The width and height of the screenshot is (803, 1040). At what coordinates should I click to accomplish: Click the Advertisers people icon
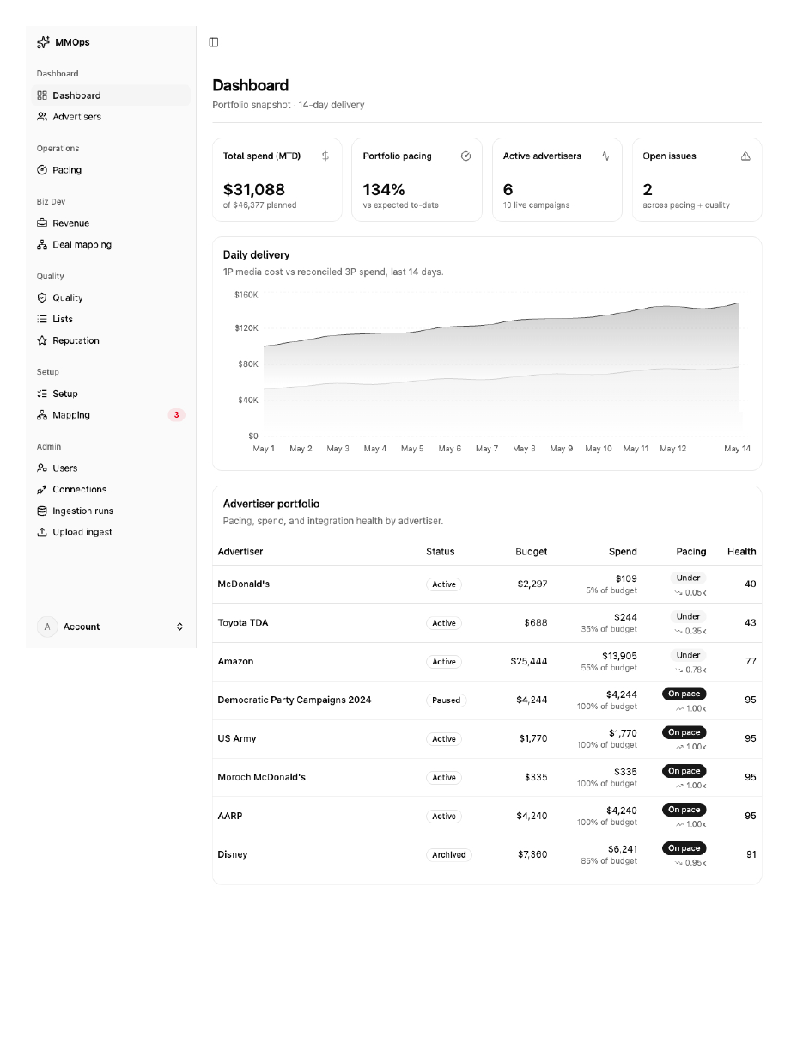(42, 117)
